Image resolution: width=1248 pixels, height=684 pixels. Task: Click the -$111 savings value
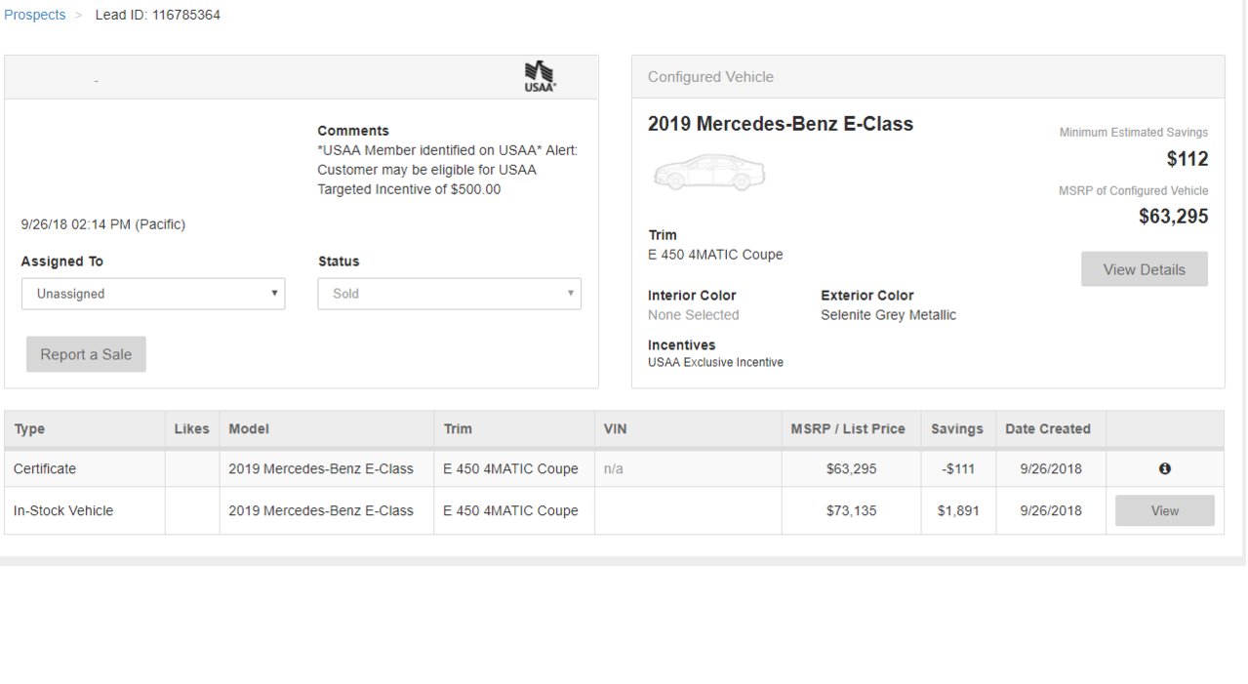coord(958,469)
